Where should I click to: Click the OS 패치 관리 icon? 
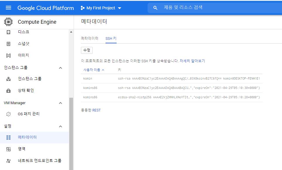click(8, 114)
